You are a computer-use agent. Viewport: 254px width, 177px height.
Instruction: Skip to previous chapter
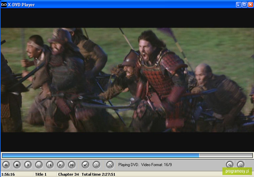pyautogui.click(x=50, y=165)
